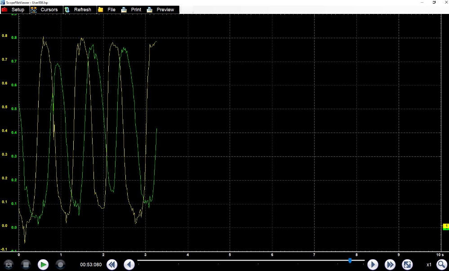Enable Cursors on the waveform
Viewport: 449px width, 271px height.
(x=49, y=9)
